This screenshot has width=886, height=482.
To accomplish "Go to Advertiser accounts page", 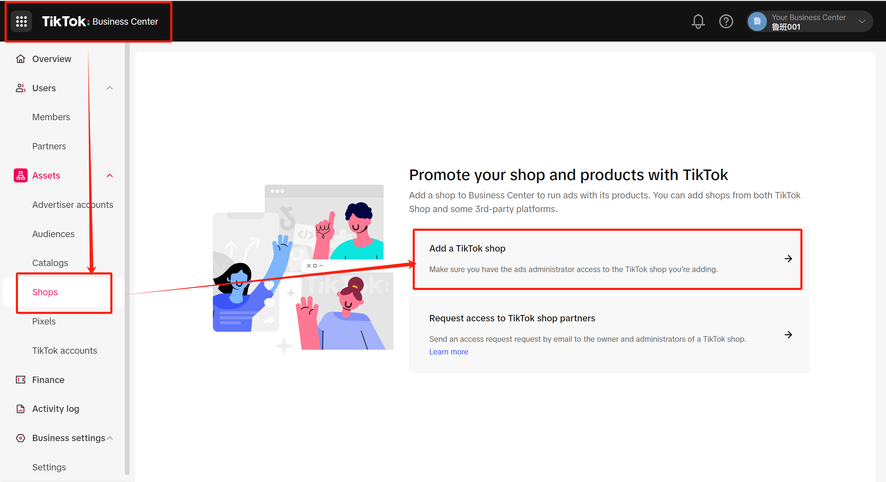I will pos(73,205).
